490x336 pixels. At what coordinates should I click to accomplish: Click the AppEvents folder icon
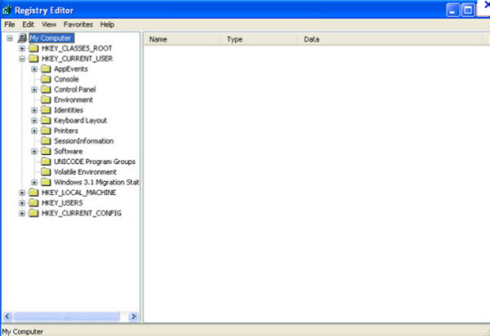(x=46, y=69)
